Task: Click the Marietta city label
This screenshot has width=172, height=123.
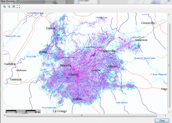Action: click(x=66, y=65)
